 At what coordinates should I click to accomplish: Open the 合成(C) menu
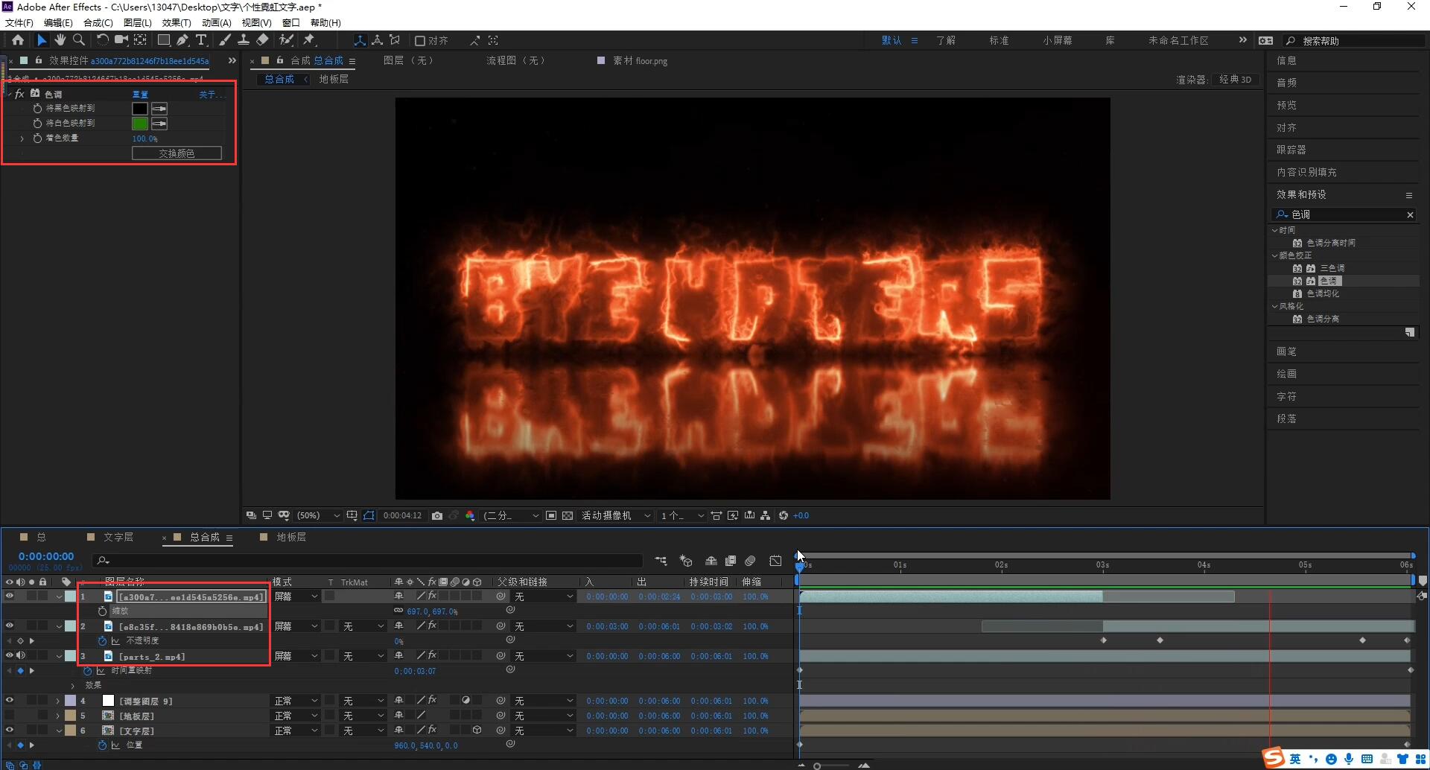[x=98, y=23]
